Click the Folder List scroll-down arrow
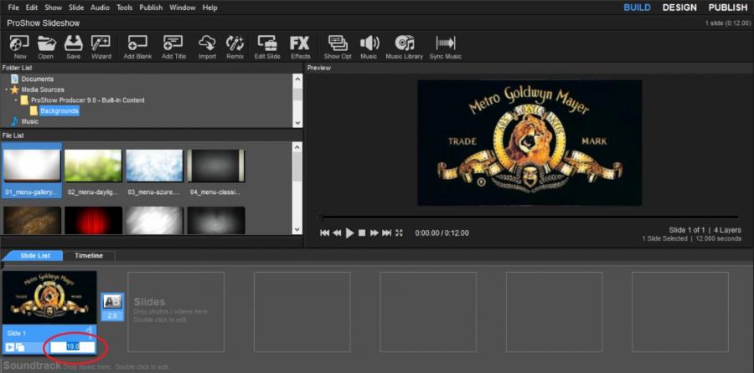Image resolution: width=754 pixels, height=373 pixels. point(297,122)
